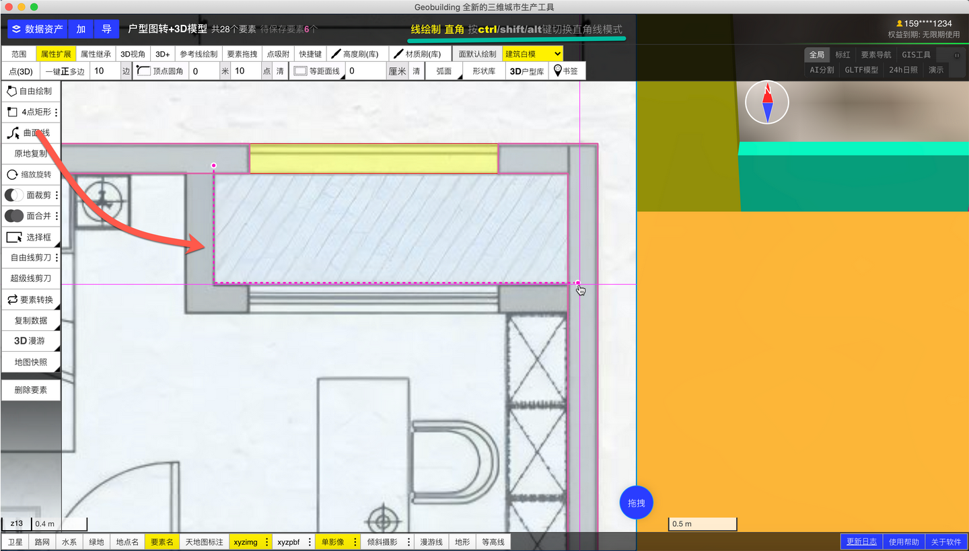
Task: Switch to the 全局 view tab
Action: (x=816, y=55)
